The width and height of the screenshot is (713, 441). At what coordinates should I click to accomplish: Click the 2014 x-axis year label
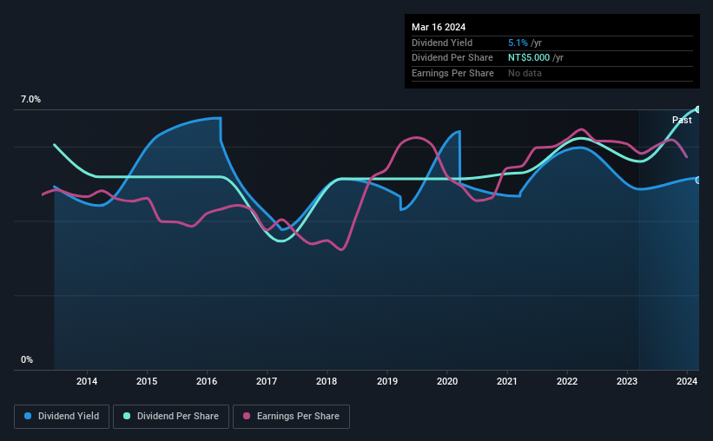point(87,381)
